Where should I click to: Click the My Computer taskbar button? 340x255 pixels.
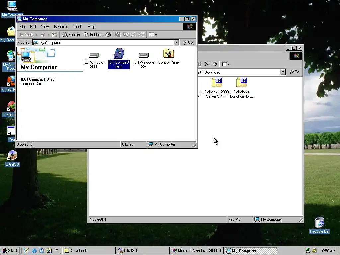click(x=251, y=251)
